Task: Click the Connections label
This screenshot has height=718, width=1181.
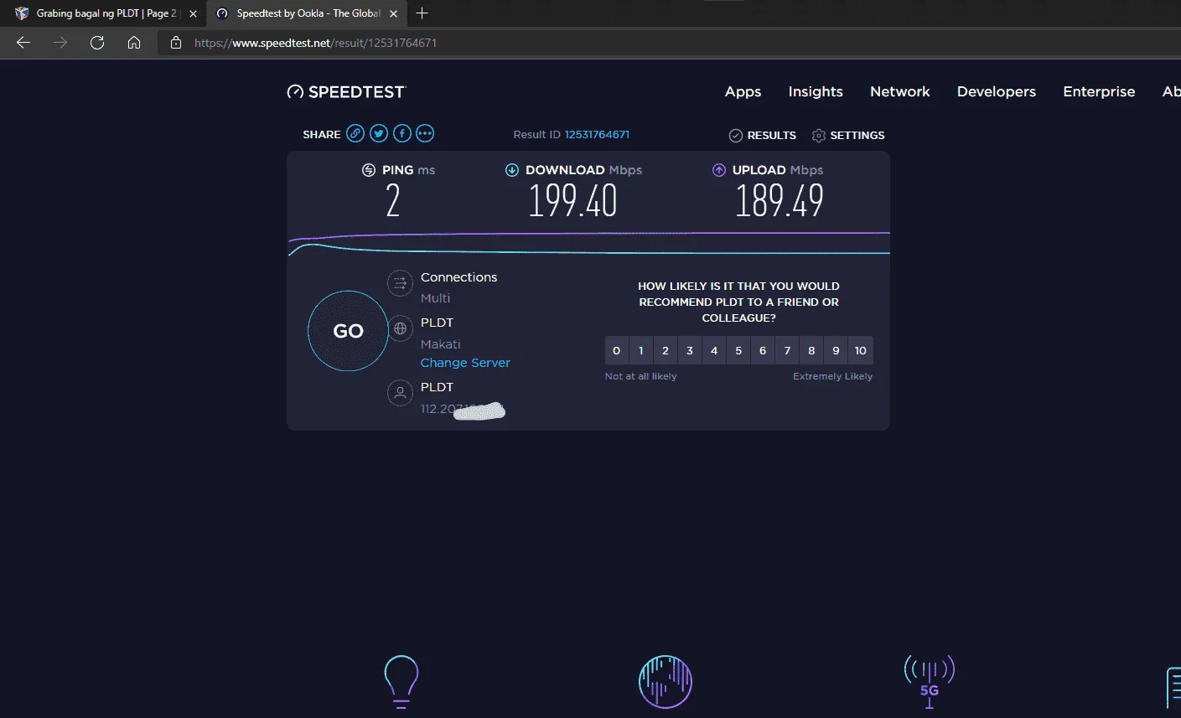Action: click(458, 277)
